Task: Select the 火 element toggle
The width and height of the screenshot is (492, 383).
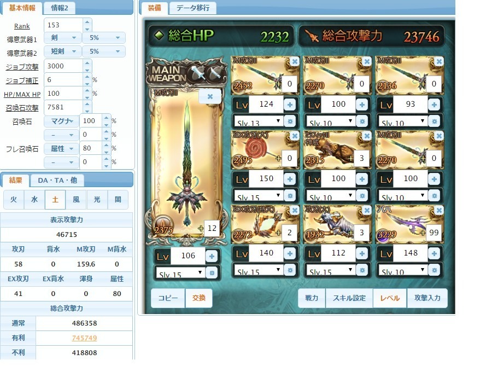Action: click(14, 200)
